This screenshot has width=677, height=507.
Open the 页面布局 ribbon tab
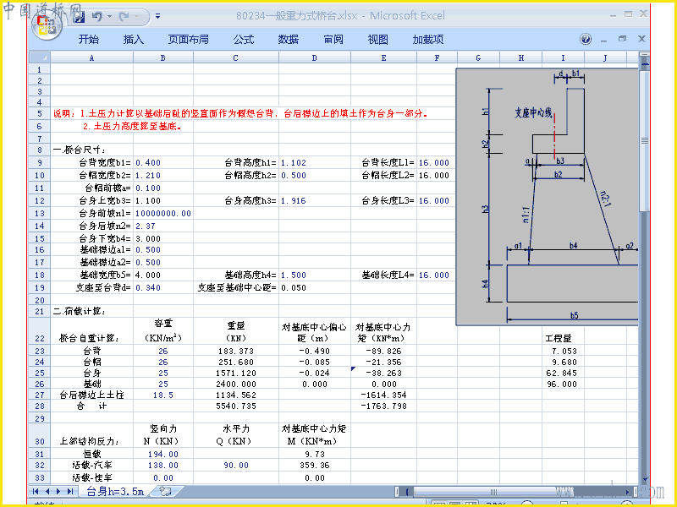(x=189, y=39)
